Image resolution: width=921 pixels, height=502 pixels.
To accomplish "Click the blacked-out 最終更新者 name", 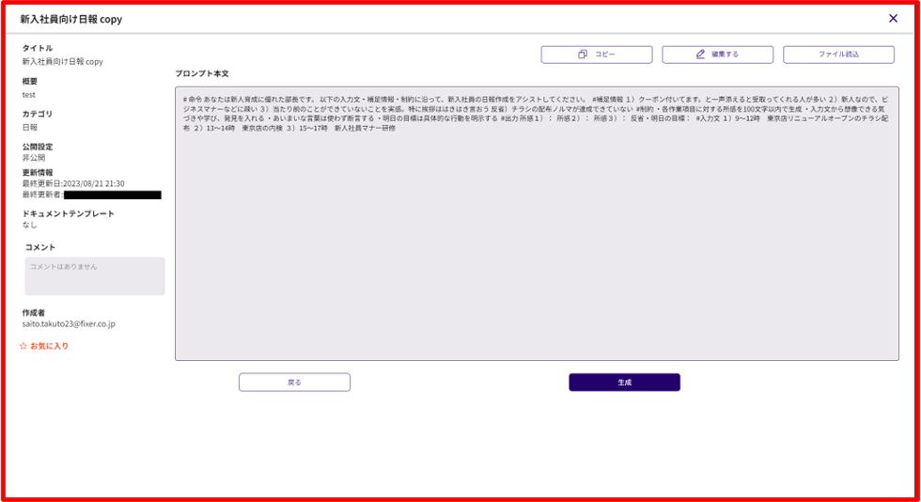I will [x=112, y=195].
